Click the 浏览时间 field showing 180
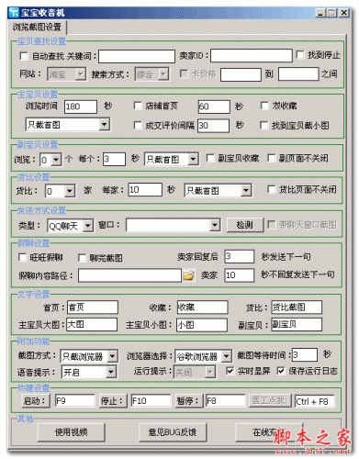The width and height of the screenshot is (359, 459). pyautogui.click(x=81, y=106)
